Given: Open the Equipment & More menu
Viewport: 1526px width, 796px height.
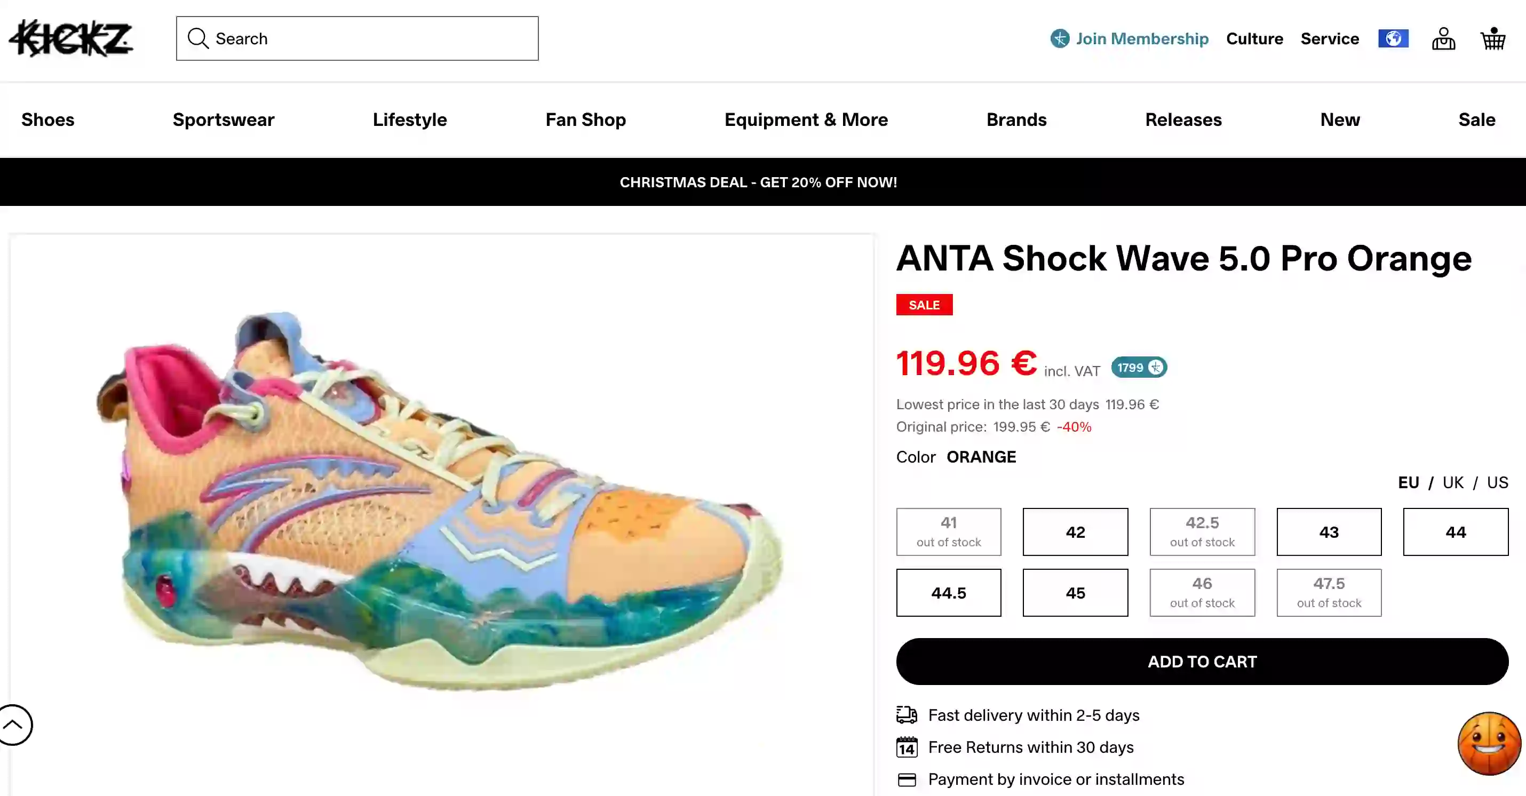Looking at the screenshot, I should [806, 120].
